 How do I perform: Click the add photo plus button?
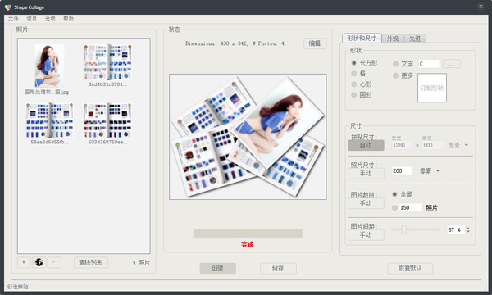(24, 262)
